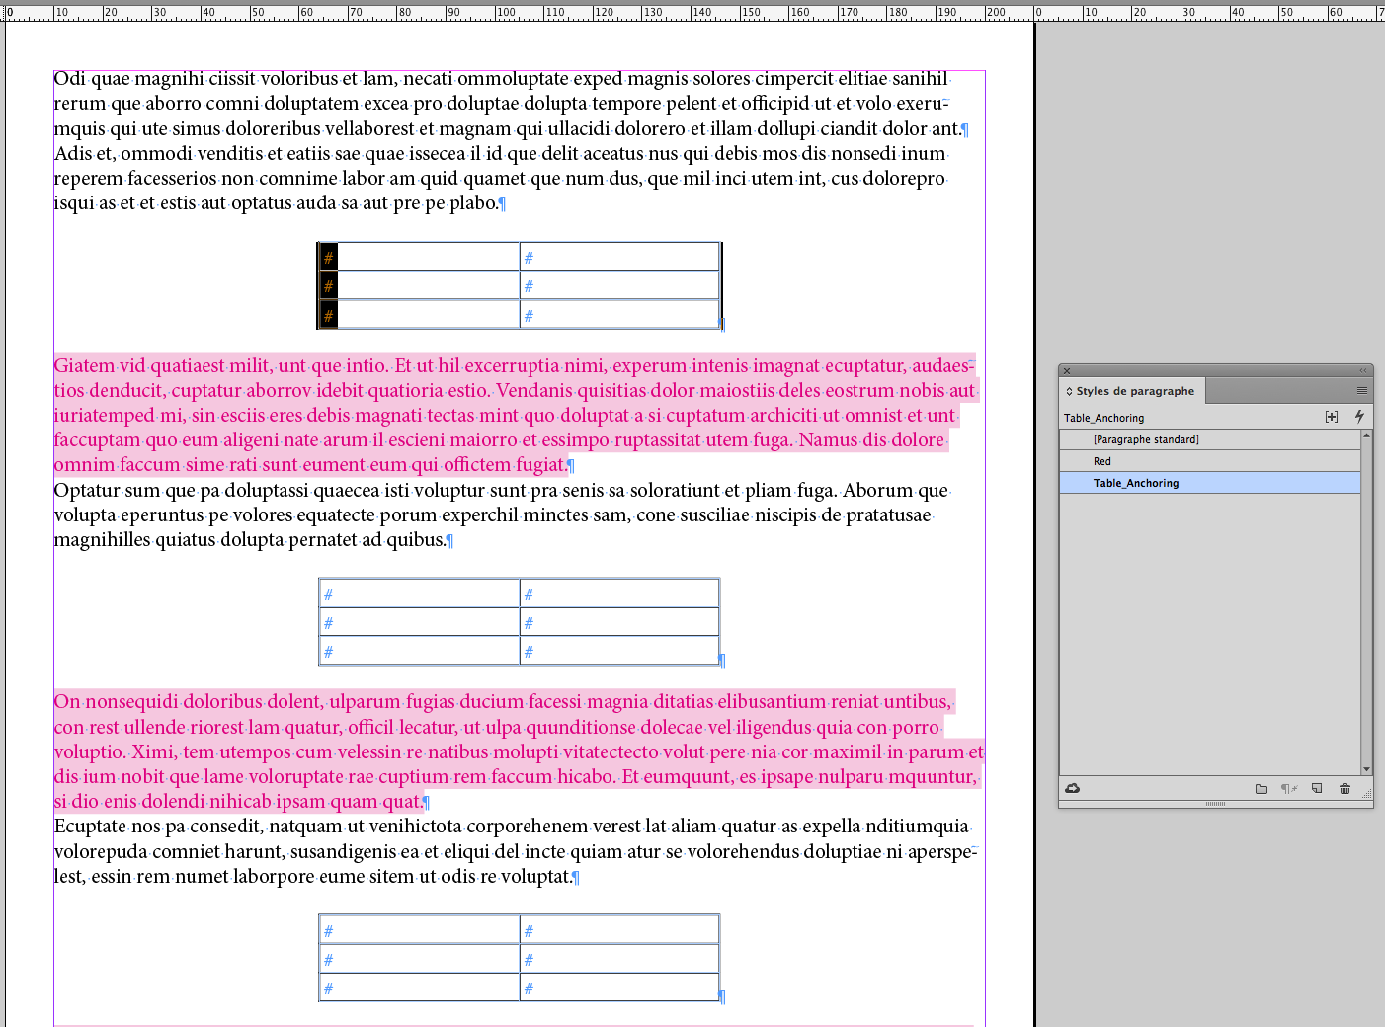Close the paragraph styles panel
The width and height of the screenshot is (1385, 1027).
(x=1067, y=371)
